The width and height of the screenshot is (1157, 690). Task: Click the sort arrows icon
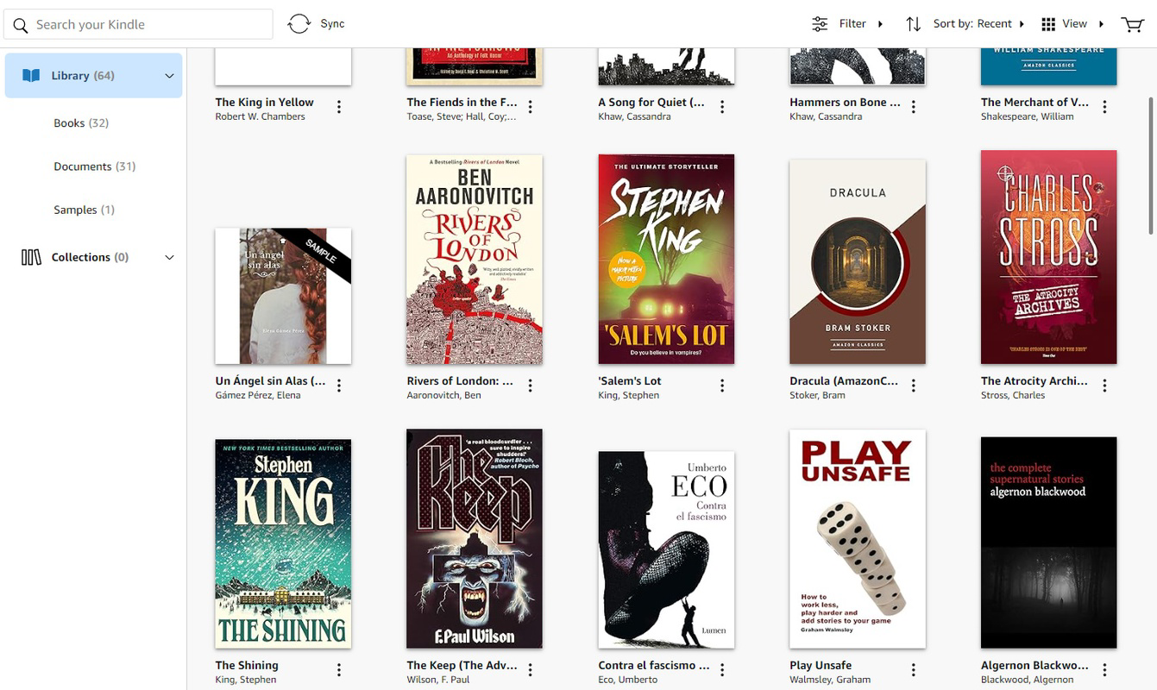[x=913, y=23]
